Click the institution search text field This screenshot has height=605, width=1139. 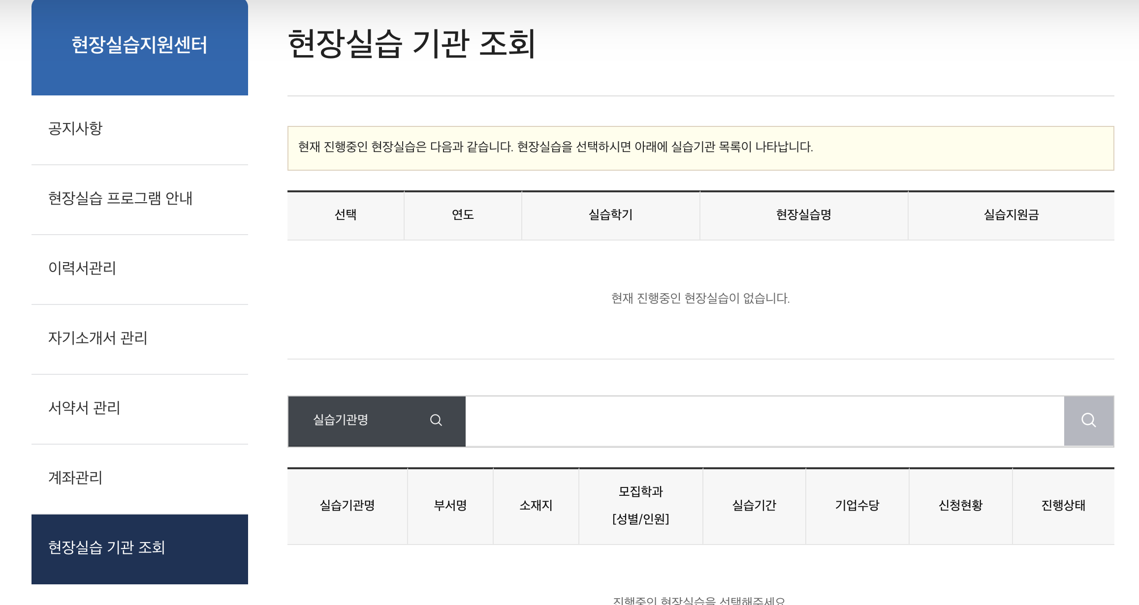764,421
